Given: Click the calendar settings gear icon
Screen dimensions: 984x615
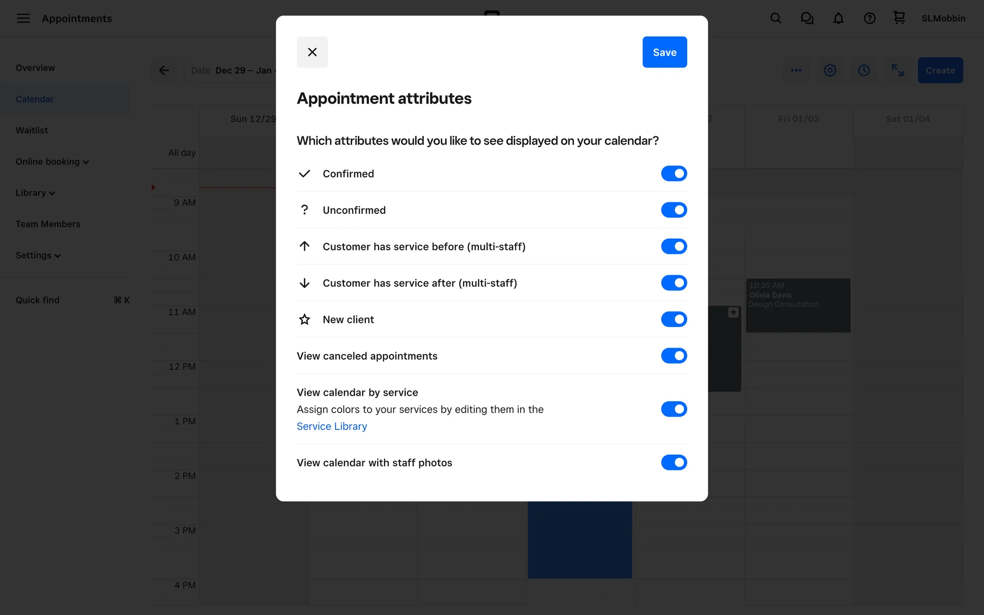Looking at the screenshot, I should [x=830, y=70].
